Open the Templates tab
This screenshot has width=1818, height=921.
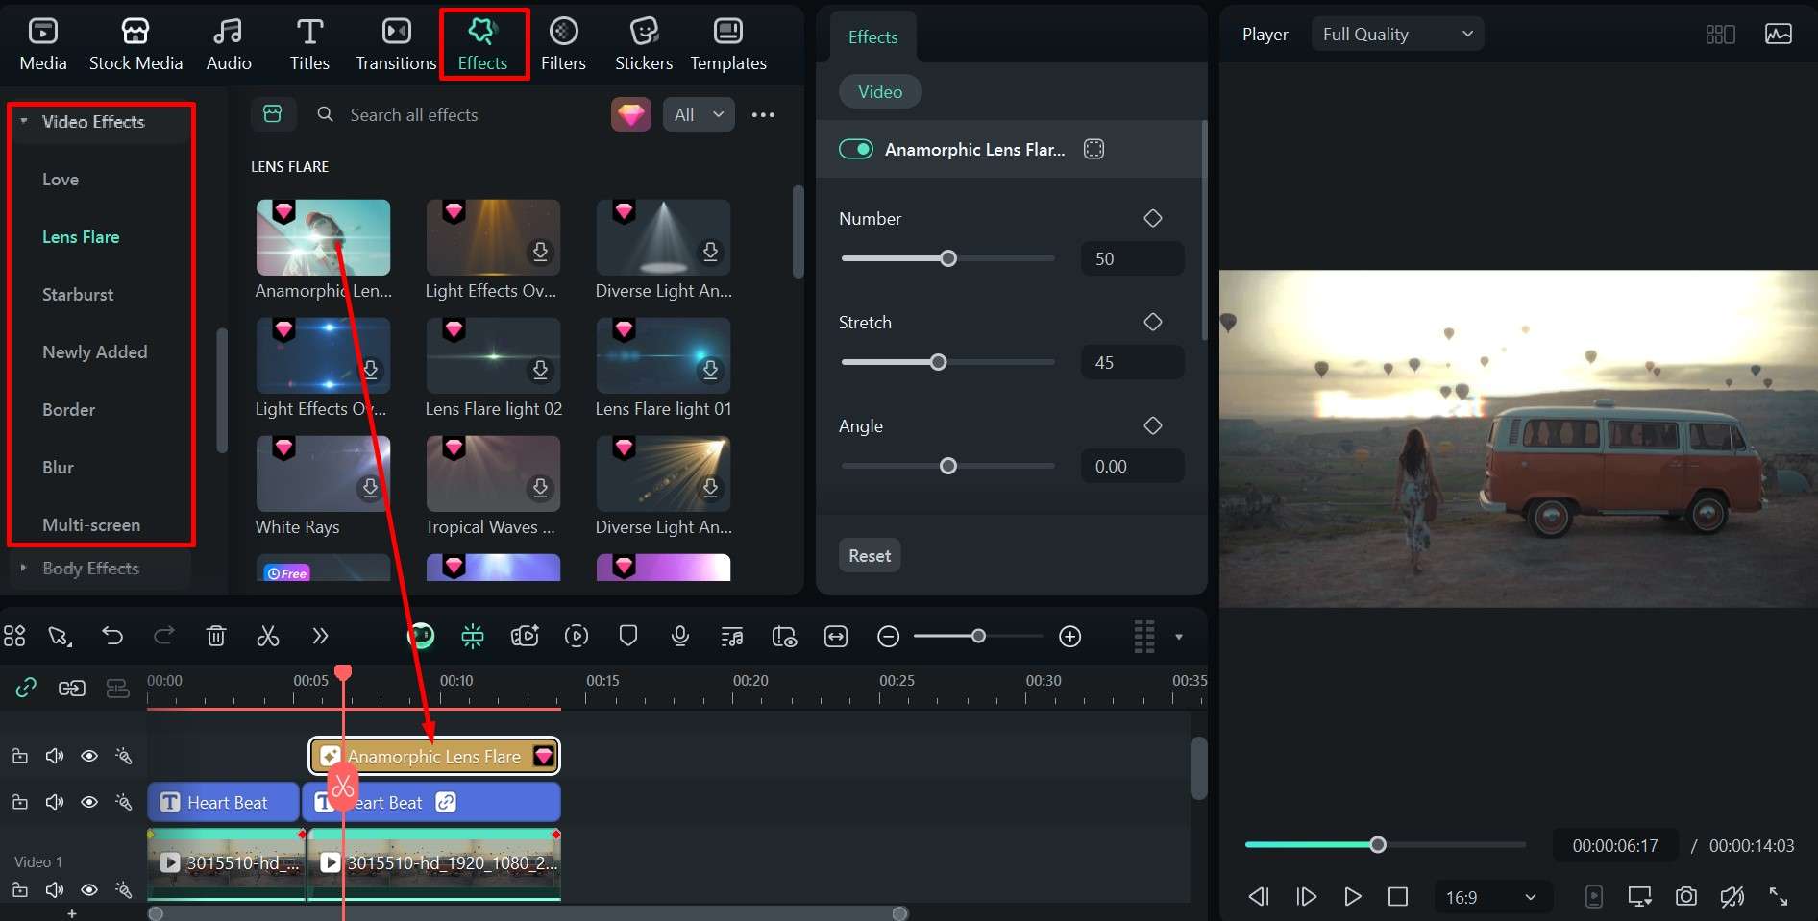point(728,44)
